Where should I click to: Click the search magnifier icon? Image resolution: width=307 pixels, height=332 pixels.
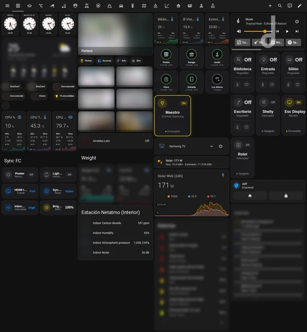point(280,5)
